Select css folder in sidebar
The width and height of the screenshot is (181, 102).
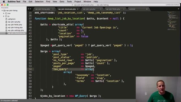[x=9, y=13]
